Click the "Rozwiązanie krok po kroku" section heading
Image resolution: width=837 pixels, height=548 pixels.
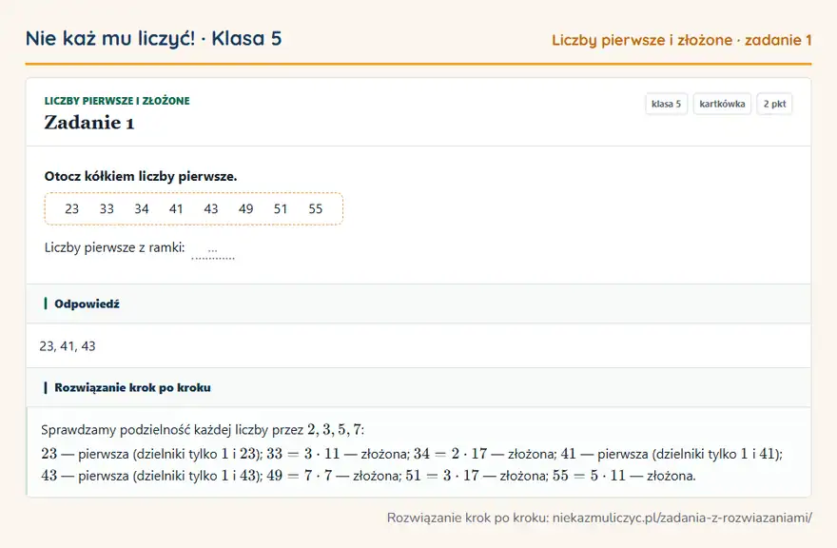point(132,388)
